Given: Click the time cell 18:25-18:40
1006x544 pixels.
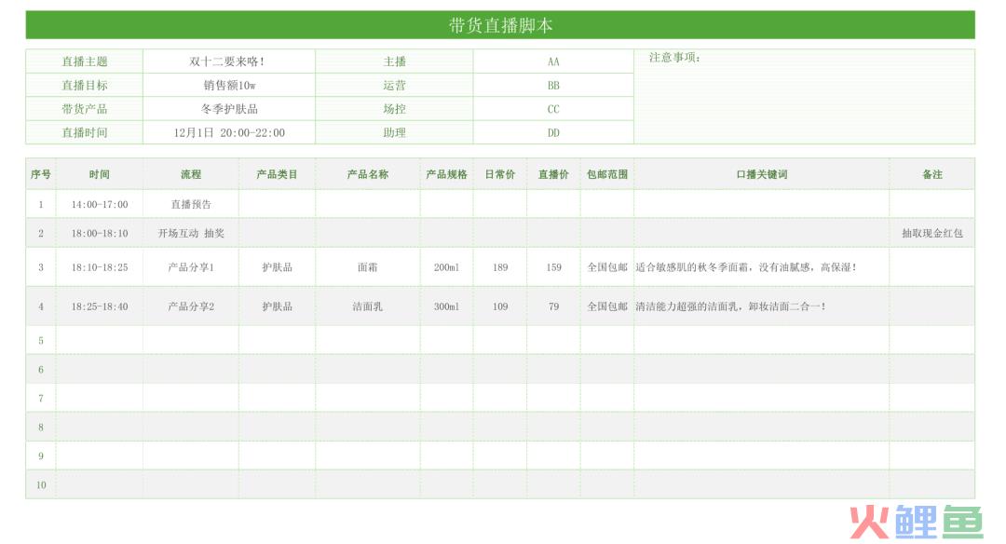Looking at the screenshot, I should [100, 306].
